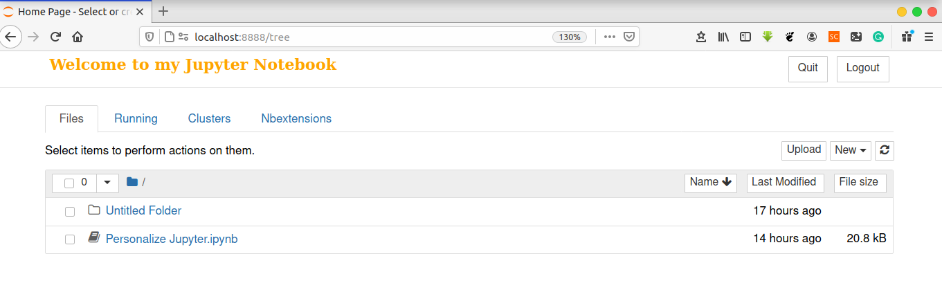Image resolution: width=942 pixels, height=299 pixels.
Task: Open the Save to Pocket icon
Action: click(x=629, y=37)
